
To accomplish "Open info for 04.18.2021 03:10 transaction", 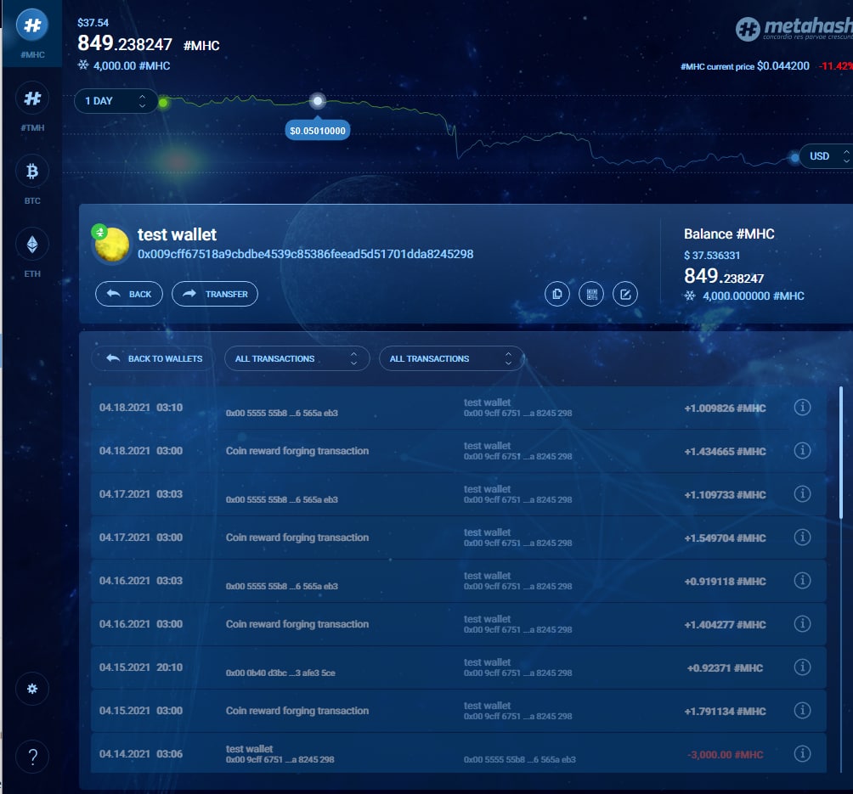I will [802, 407].
